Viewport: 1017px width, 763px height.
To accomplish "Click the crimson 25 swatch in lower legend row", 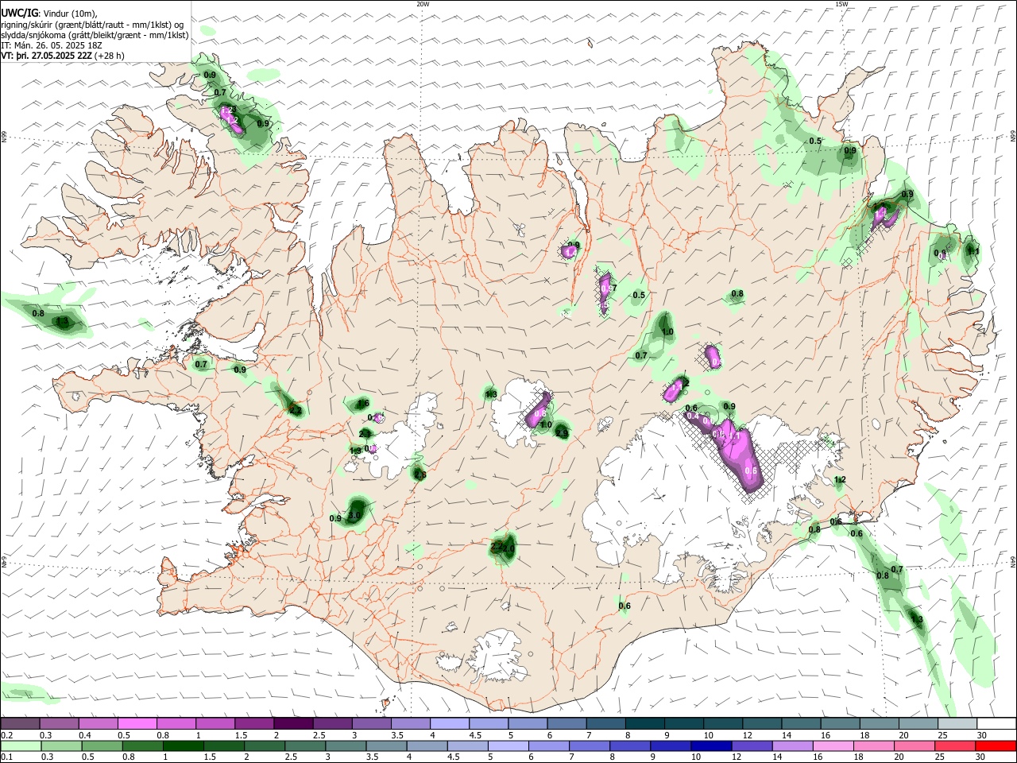I will (x=957, y=746).
